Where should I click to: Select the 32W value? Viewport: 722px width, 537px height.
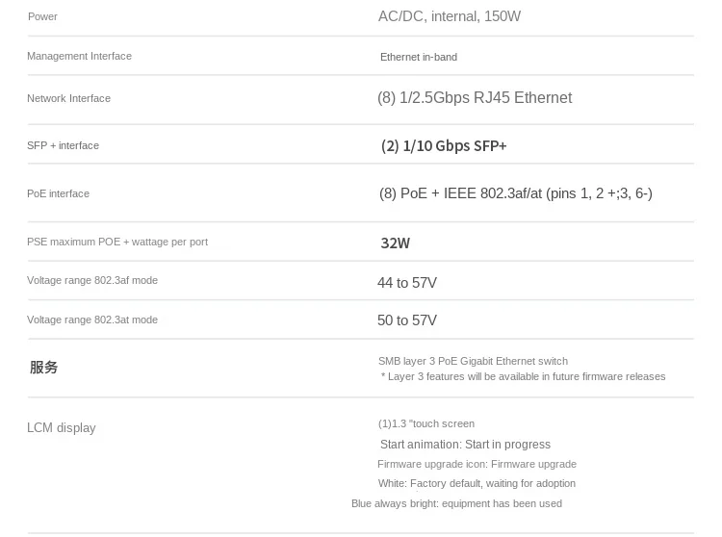[395, 243]
